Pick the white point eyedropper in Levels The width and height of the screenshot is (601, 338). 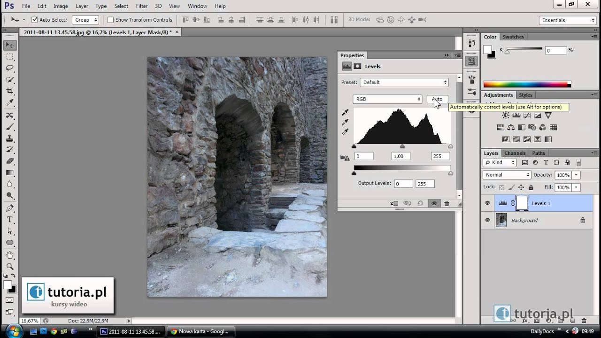click(x=345, y=132)
